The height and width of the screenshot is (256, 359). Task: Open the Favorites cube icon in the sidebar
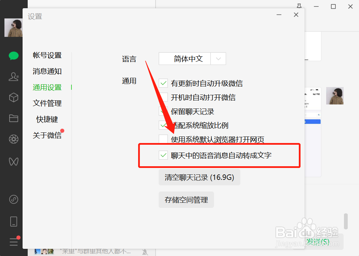click(x=14, y=97)
